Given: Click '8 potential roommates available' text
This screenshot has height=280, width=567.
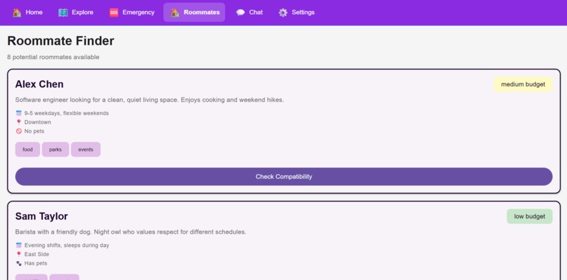Looking at the screenshot, I should click(53, 57).
